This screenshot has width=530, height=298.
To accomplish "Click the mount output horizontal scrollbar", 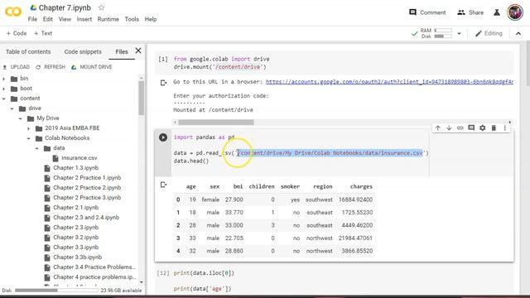I will tap(216, 123).
